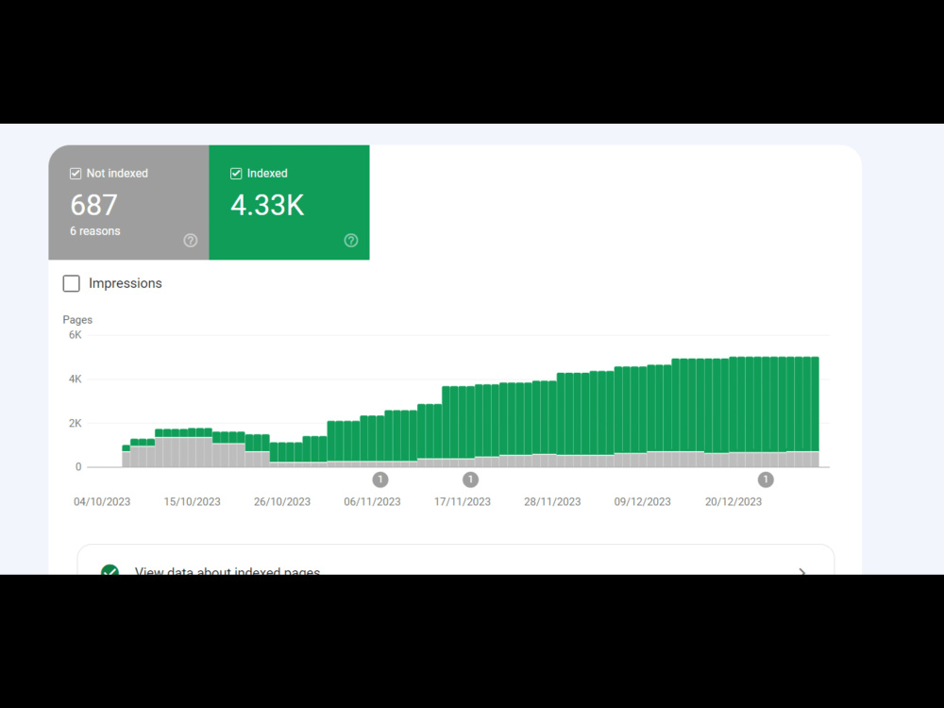Click annotation marker near 06/11/2023
Screen dimensions: 944x708
[x=379, y=480]
